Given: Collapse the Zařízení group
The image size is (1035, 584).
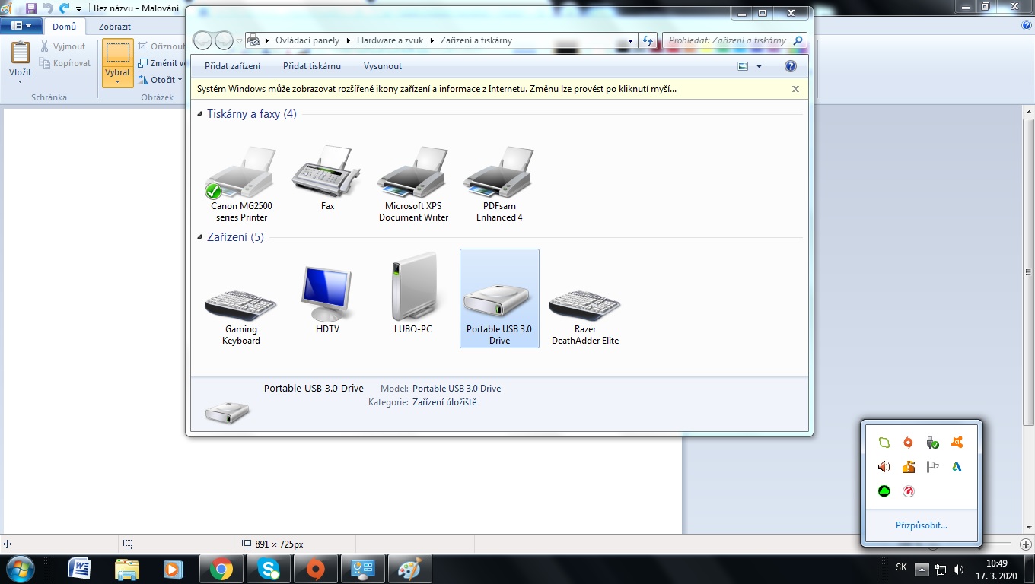Looking at the screenshot, I should click(x=199, y=237).
